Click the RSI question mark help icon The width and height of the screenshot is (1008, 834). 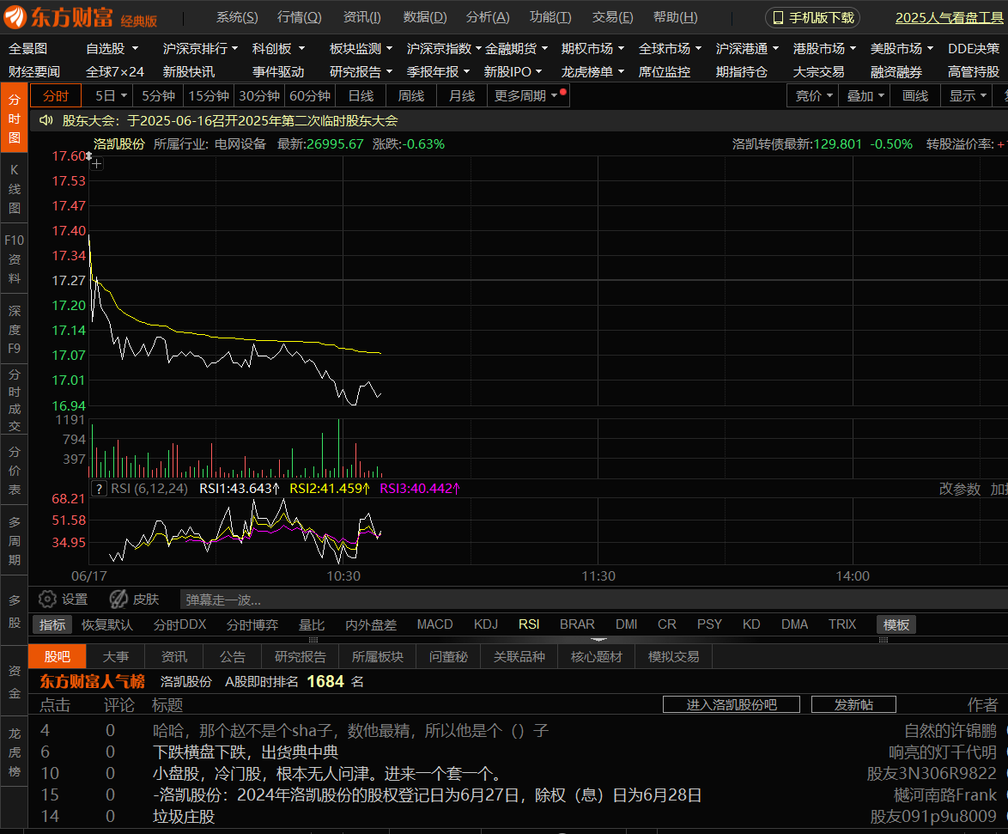pos(99,489)
